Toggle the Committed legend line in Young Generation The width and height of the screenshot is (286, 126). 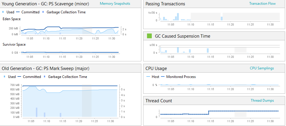[28, 12]
